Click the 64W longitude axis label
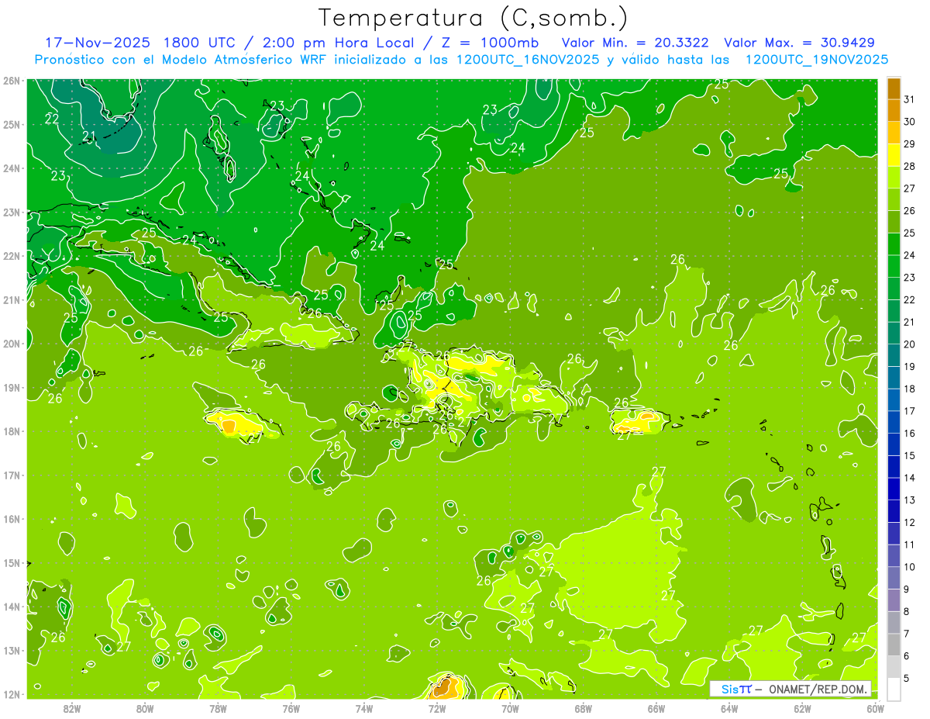930x719 pixels. coord(729,708)
